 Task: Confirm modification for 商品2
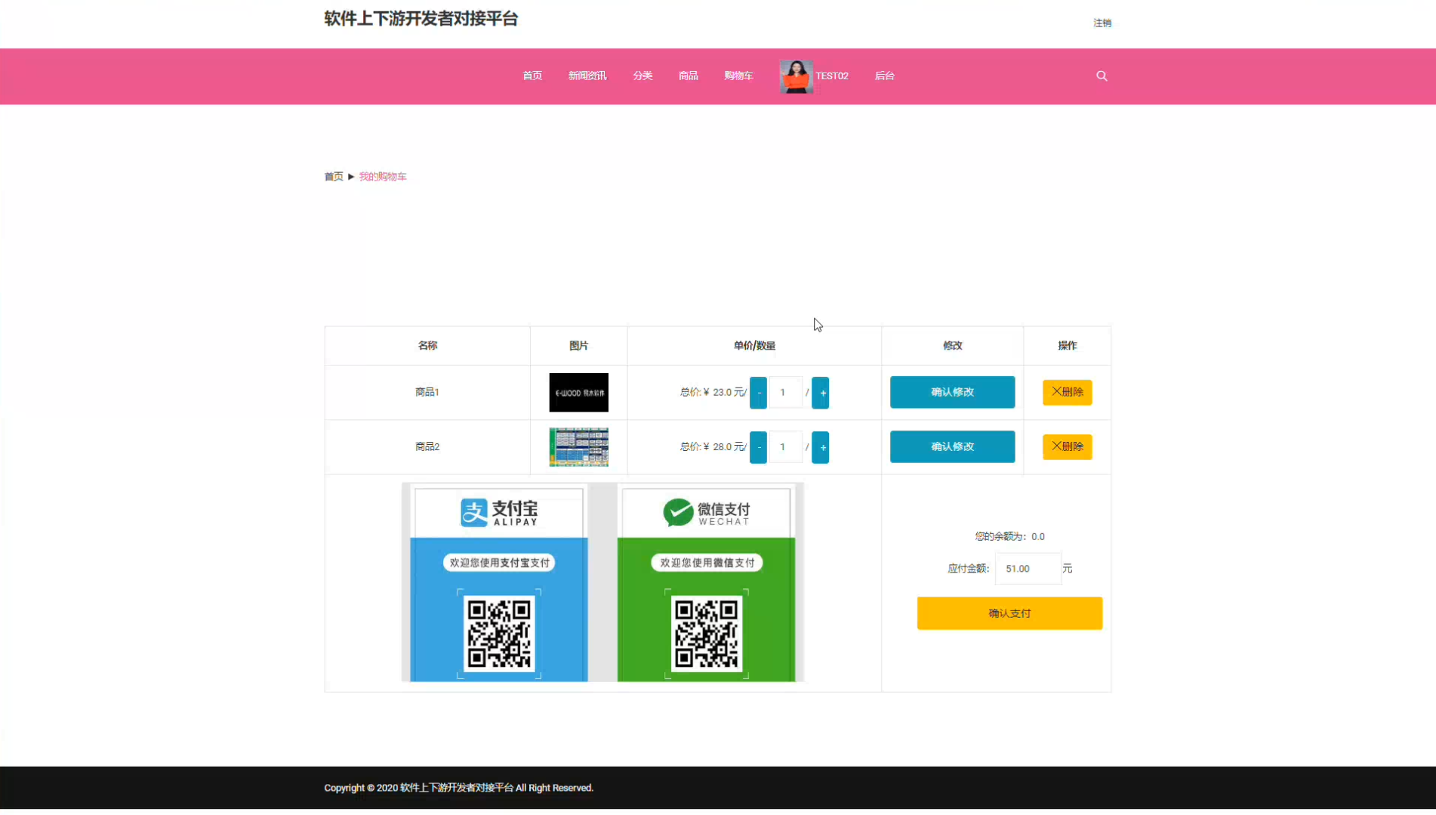[952, 446]
